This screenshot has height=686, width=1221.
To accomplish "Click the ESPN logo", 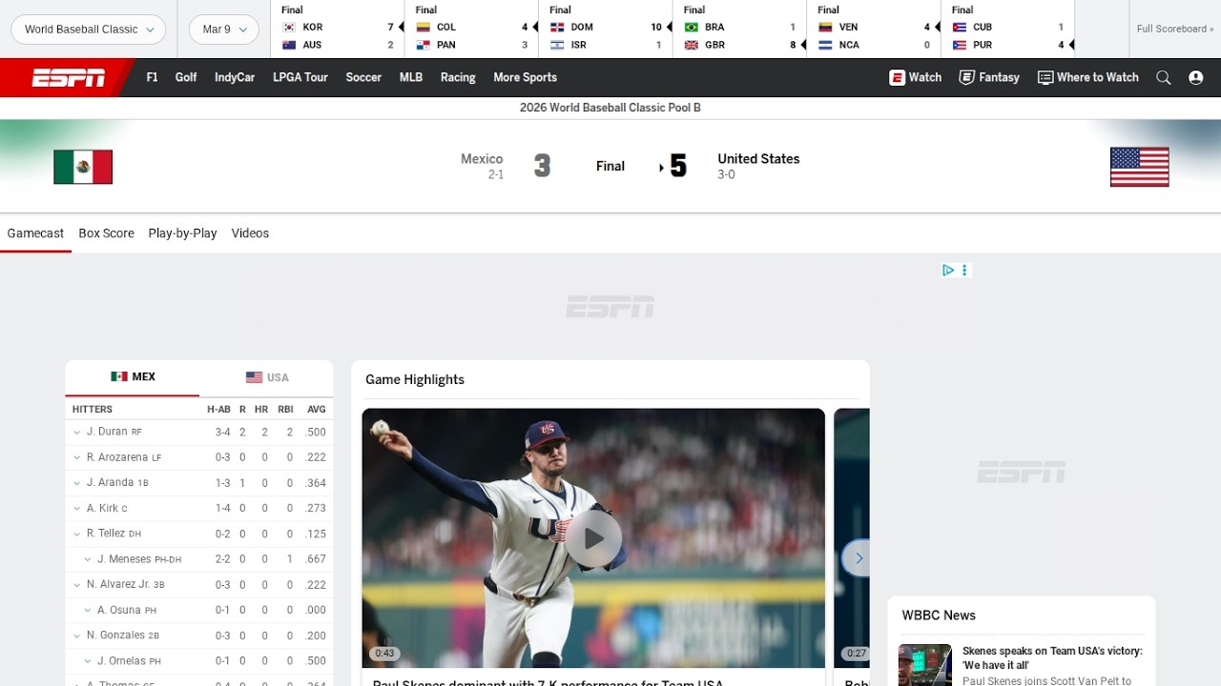I will (x=69, y=78).
